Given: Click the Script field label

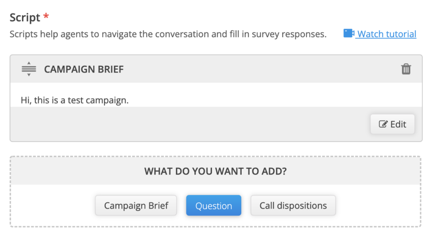Looking at the screenshot, I should coord(25,18).
